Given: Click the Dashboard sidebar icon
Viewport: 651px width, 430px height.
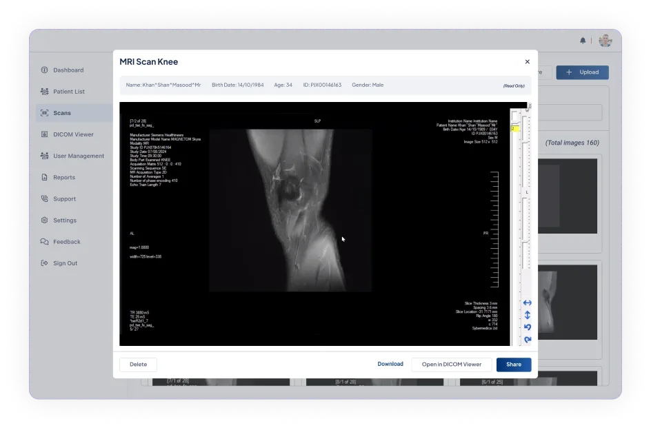Looking at the screenshot, I should point(43,70).
